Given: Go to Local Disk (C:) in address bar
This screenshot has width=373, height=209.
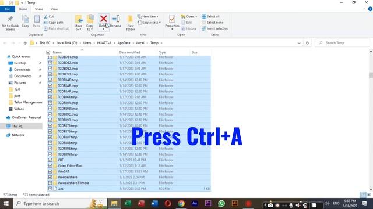Looking at the screenshot, I should 66,43.
